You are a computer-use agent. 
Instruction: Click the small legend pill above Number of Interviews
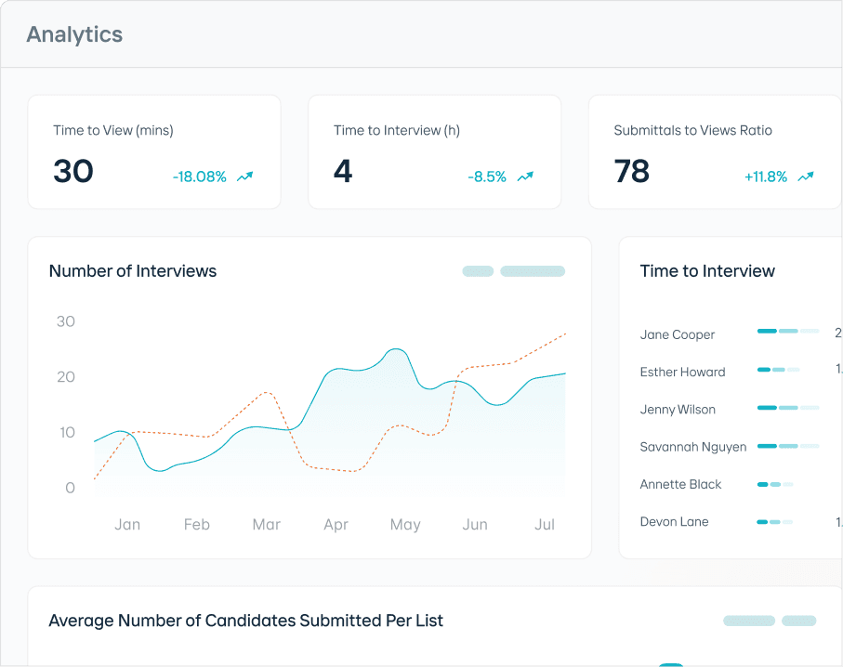pos(478,270)
